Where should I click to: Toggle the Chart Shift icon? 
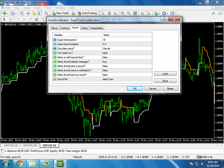149,13
